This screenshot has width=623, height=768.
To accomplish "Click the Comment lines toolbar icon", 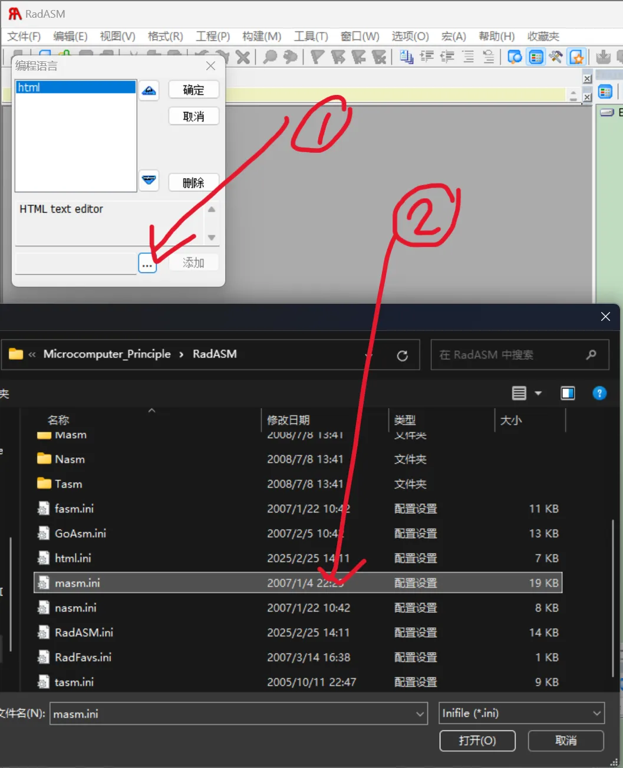I will (x=468, y=57).
